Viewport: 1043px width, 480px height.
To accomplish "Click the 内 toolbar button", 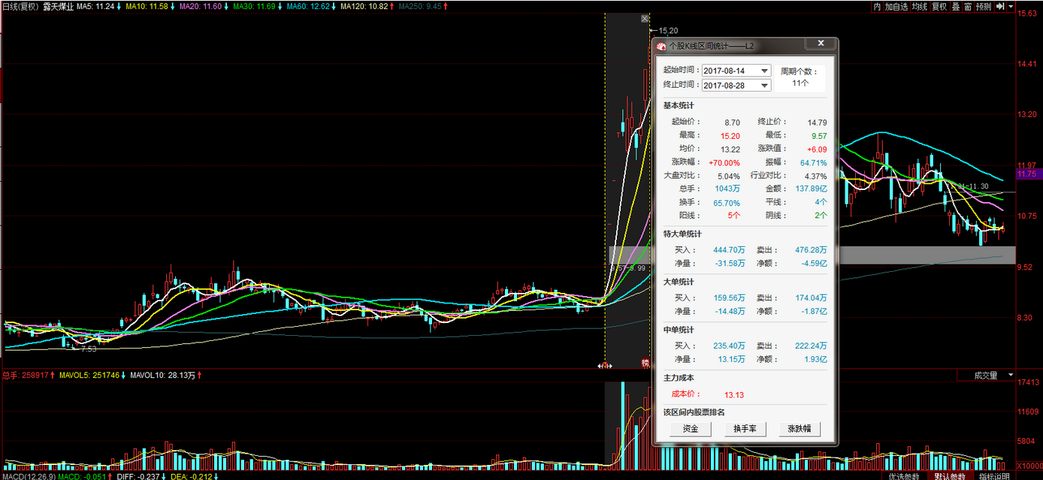I will click(876, 6).
